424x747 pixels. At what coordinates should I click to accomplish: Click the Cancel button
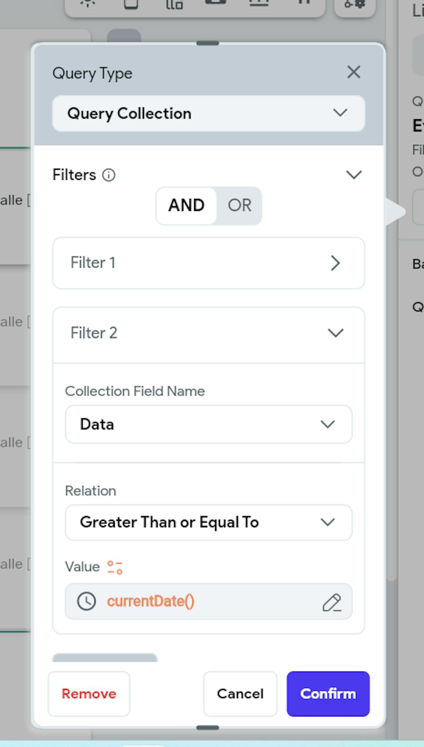click(x=240, y=694)
